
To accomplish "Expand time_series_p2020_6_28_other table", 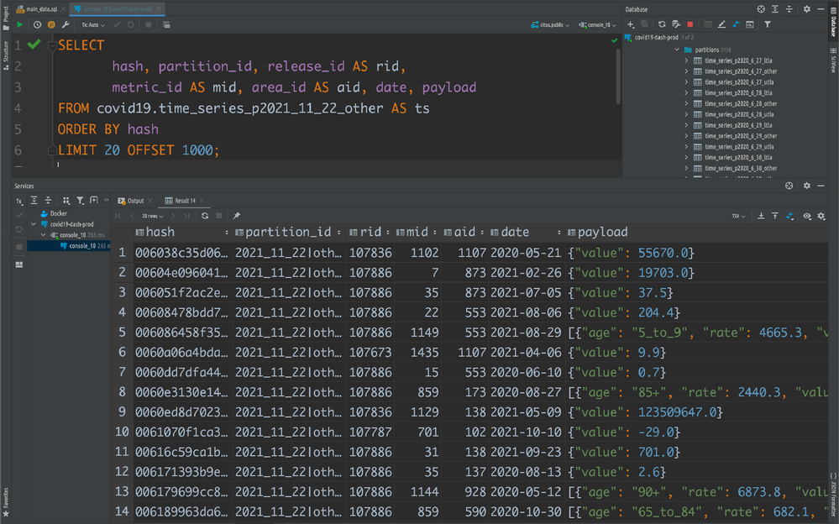I will [x=686, y=103].
